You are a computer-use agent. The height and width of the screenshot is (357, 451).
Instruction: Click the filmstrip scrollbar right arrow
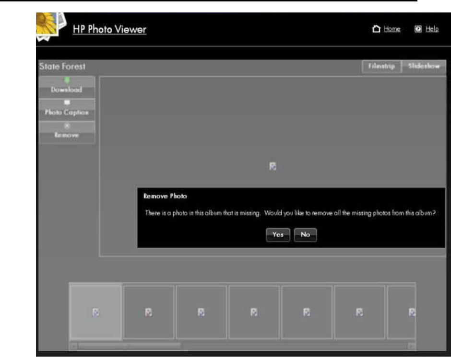click(x=411, y=346)
